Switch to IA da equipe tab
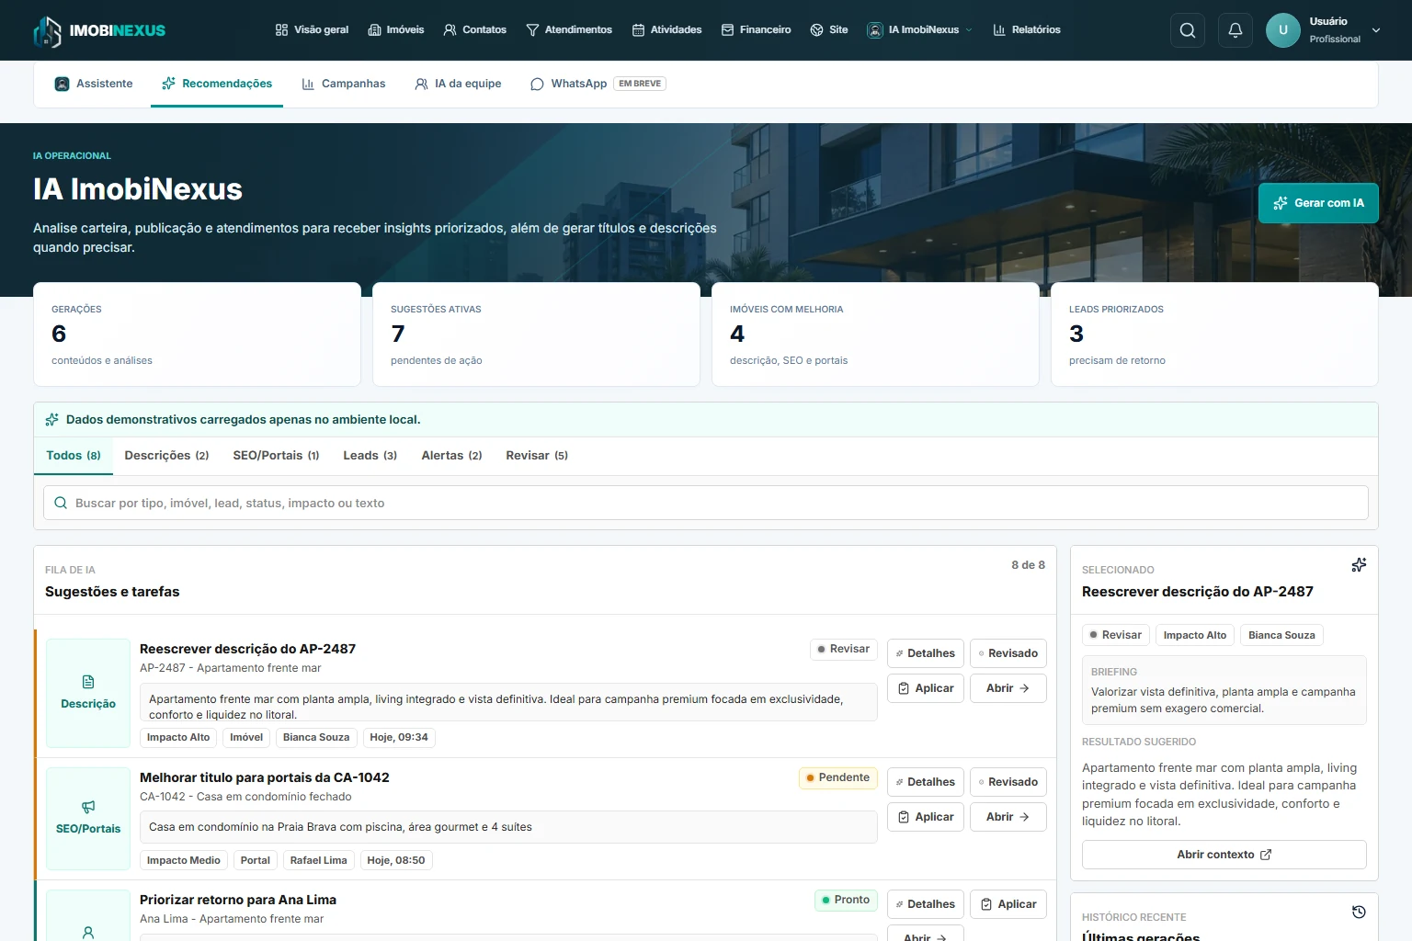This screenshot has width=1412, height=941. click(458, 84)
